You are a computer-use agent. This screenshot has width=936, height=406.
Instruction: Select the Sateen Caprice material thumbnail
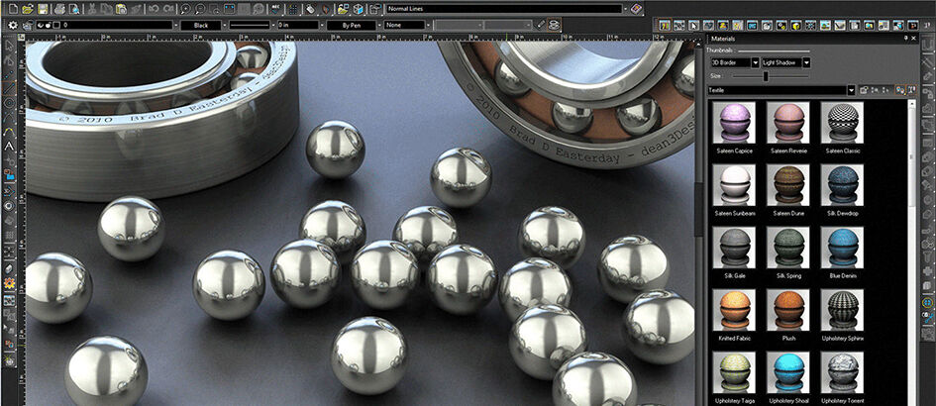click(x=734, y=122)
